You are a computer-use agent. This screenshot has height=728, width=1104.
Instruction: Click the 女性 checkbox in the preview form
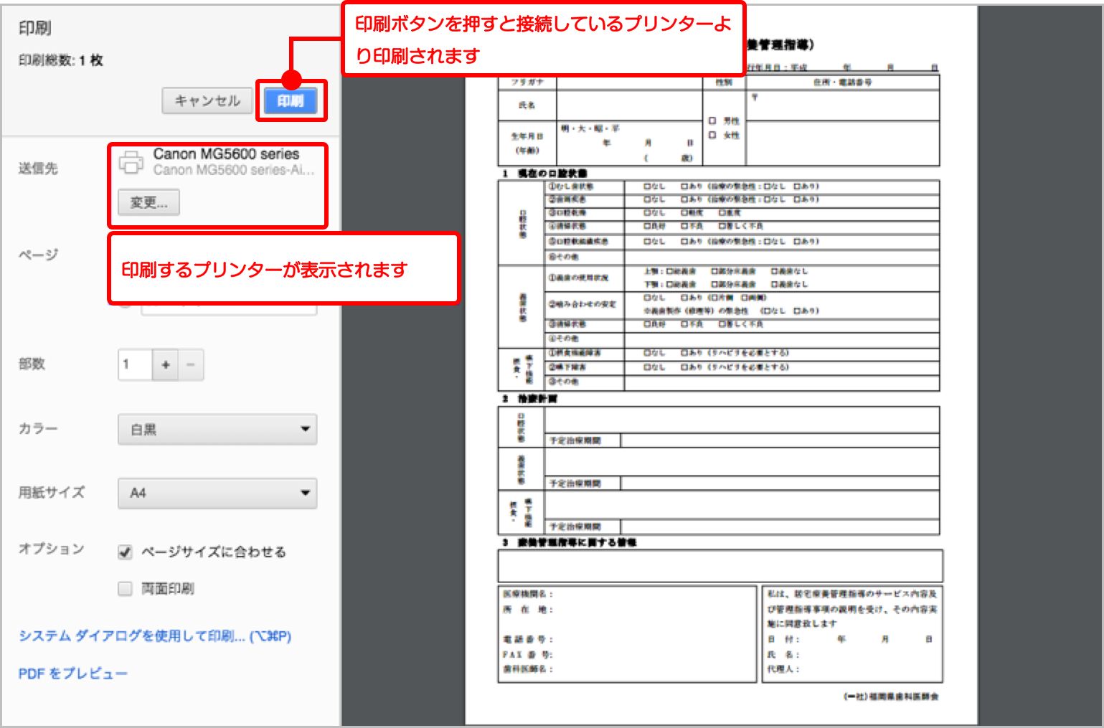point(712,135)
